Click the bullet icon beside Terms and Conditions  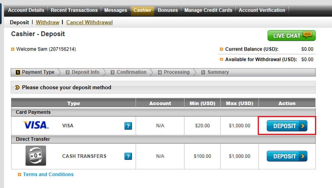point(20,175)
